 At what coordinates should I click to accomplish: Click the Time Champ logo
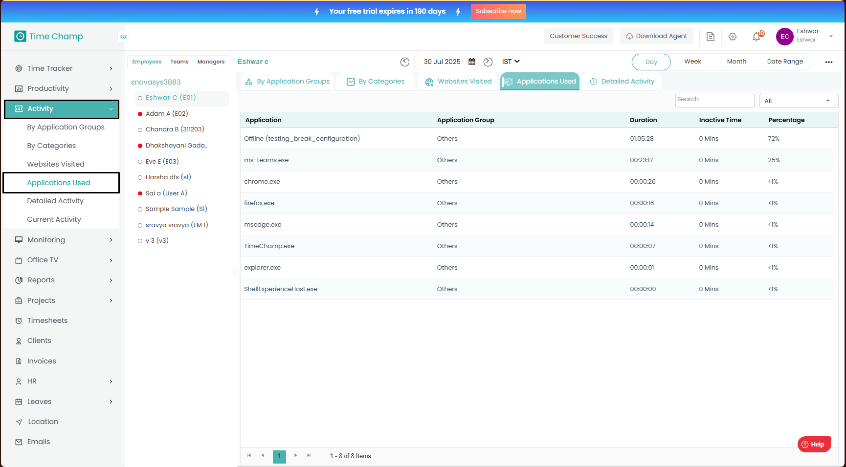(49, 37)
